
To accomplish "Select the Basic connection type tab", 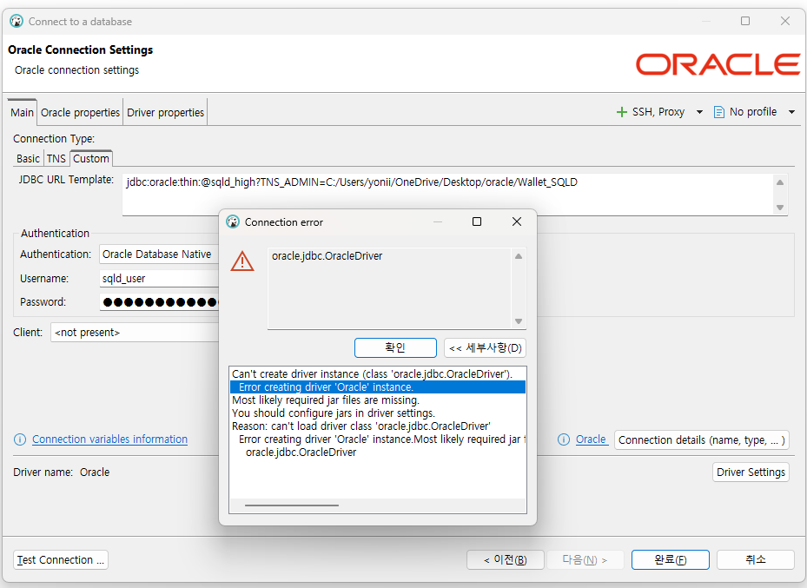I will [28, 158].
